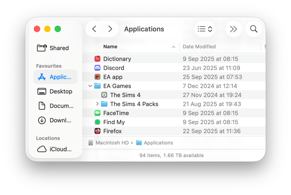Expand The Sims 4 Packs folder
The height and width of the screenshot is (195, 291).
click(x=97, y=104)
